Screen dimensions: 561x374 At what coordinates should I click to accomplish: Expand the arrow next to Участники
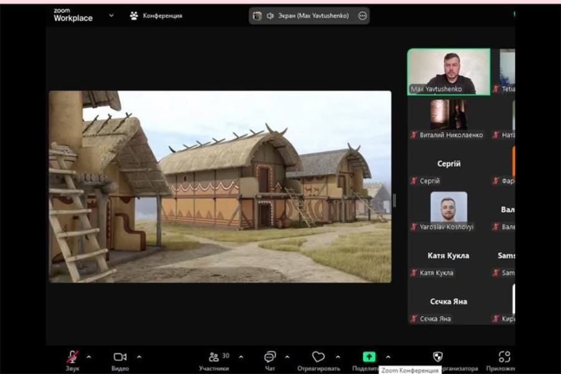241,357
